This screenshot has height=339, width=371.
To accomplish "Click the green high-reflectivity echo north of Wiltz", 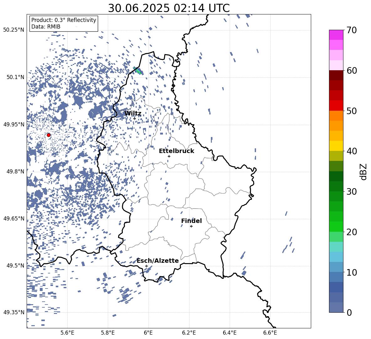I will [x=138, y=71].
